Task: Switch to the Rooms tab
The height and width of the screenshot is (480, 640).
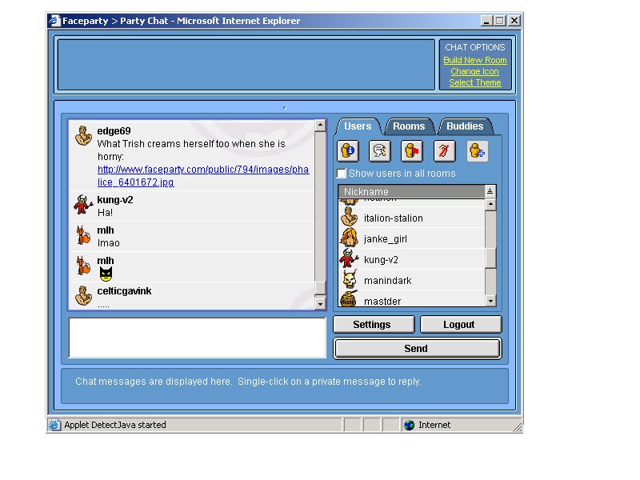Action: click(x=409, y=126)
